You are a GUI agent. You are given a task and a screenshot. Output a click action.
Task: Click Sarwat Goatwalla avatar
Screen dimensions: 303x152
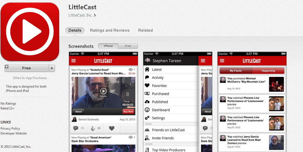[x=74, y=119]
